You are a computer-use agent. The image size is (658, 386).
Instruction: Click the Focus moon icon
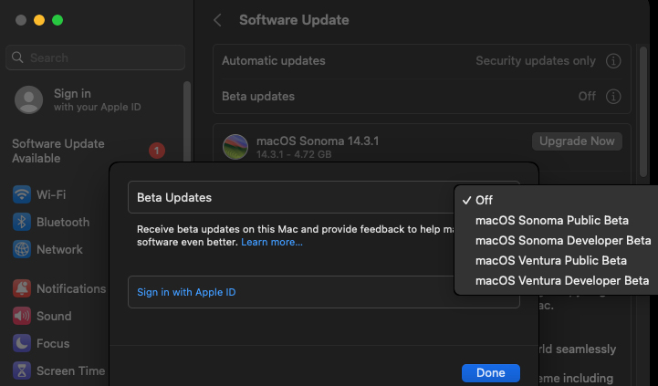point(22,343)
